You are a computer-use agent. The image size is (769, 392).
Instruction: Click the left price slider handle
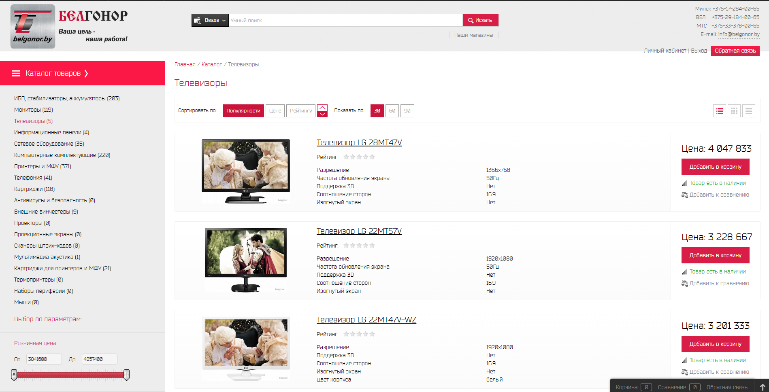click(x=14, y=375)
